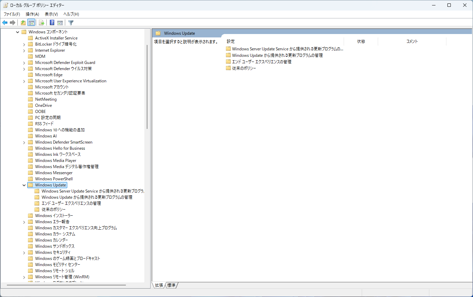
Task: Click the folder icon next to OOBE
Action: coord(30,112)
